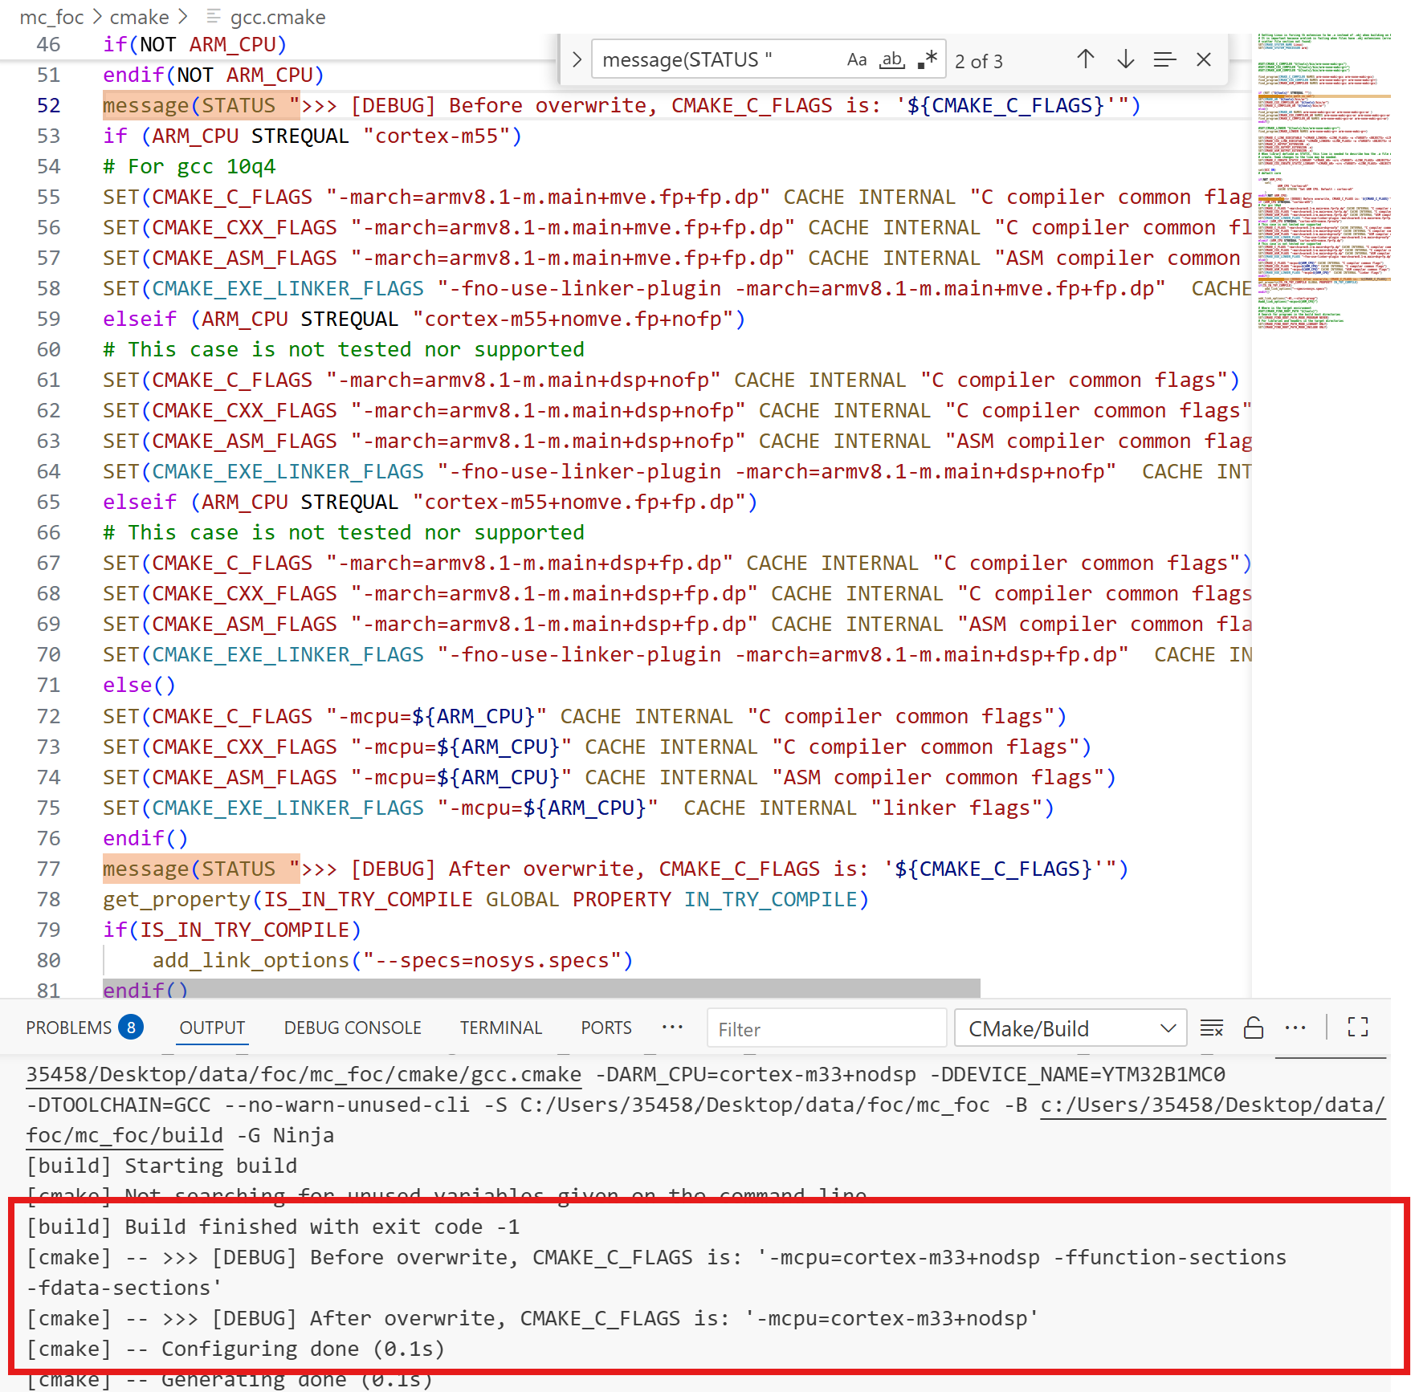Toggle Match Whole Word option
This screenshot has width=1411, height=1392.
(891, 60)
